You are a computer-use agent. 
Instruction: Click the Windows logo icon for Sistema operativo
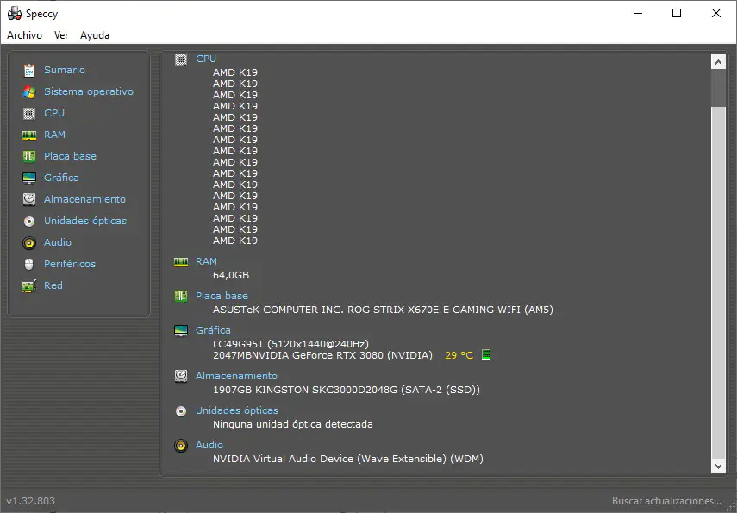pos(29,91)
